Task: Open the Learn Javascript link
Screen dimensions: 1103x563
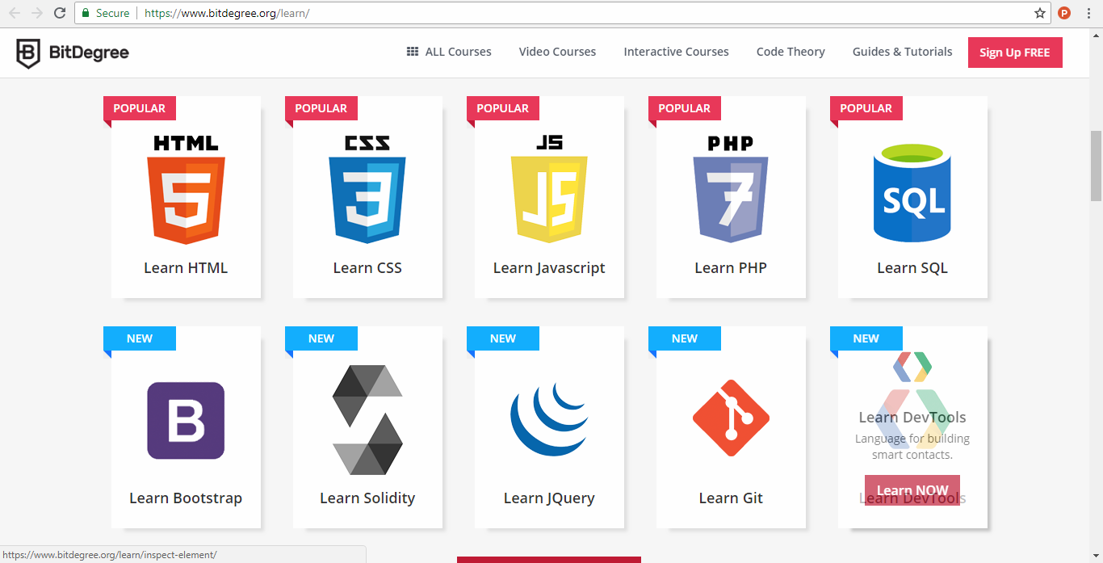Action: (x=549, y=268)
